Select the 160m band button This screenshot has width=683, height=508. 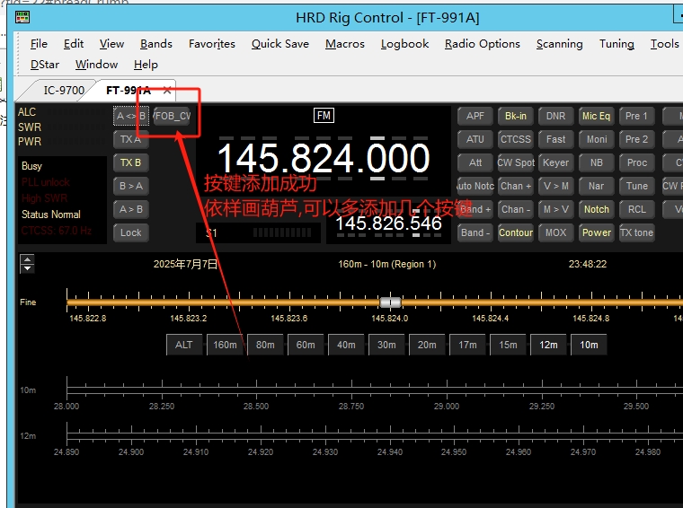pyautogui.click(x=225, y=345)
